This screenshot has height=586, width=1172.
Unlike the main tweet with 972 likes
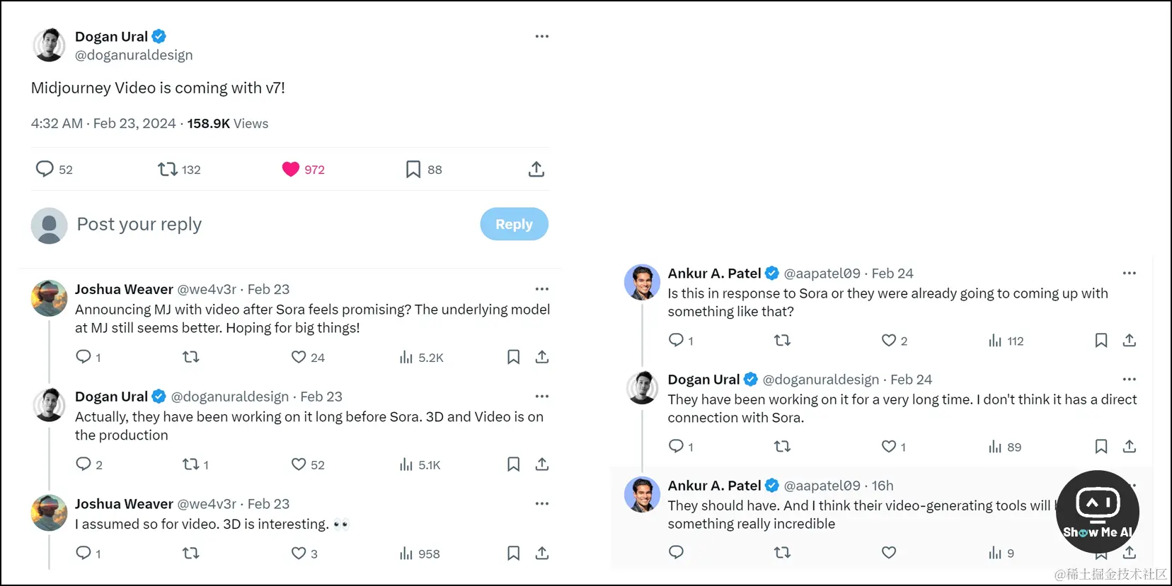pyautogui.click(x=291, y=169)
